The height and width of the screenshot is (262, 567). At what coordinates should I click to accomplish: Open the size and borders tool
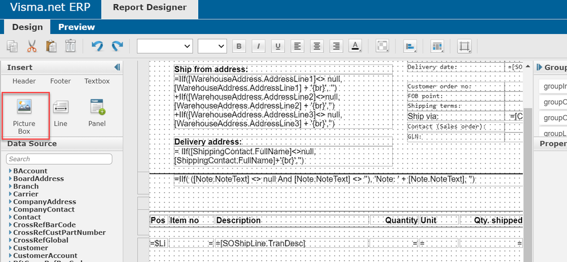tap(464, 47)
